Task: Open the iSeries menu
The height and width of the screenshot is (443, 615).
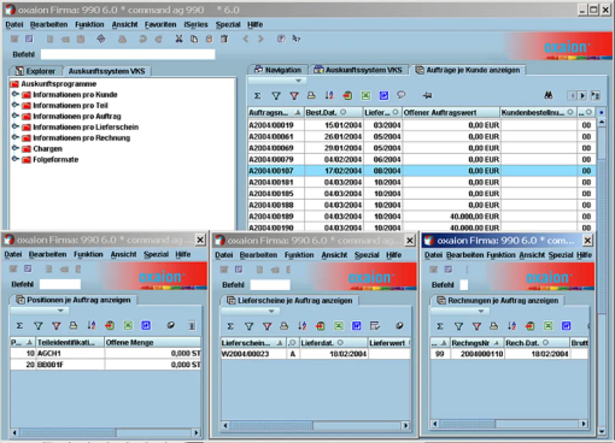Action: tap(196, 25)
